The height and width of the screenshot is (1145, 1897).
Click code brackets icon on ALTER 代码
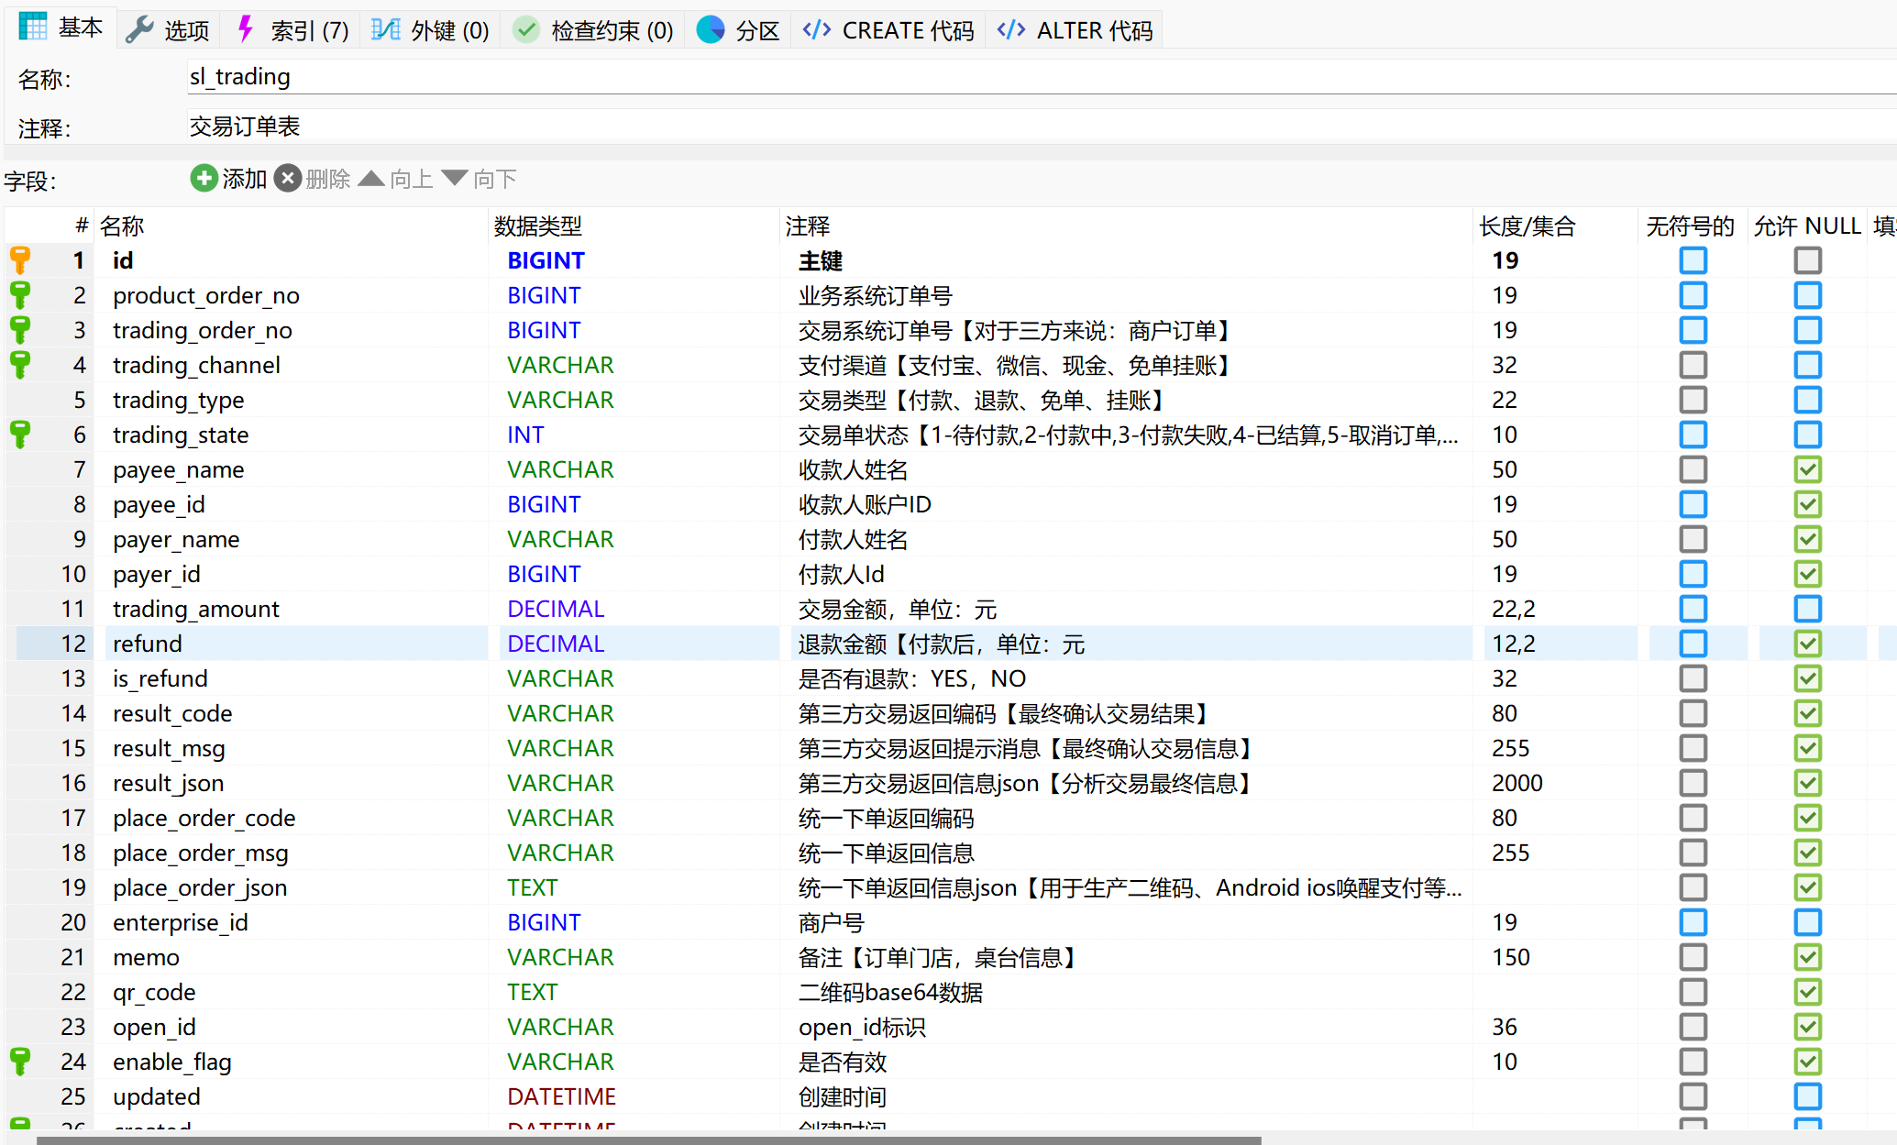click(1010, 30)
